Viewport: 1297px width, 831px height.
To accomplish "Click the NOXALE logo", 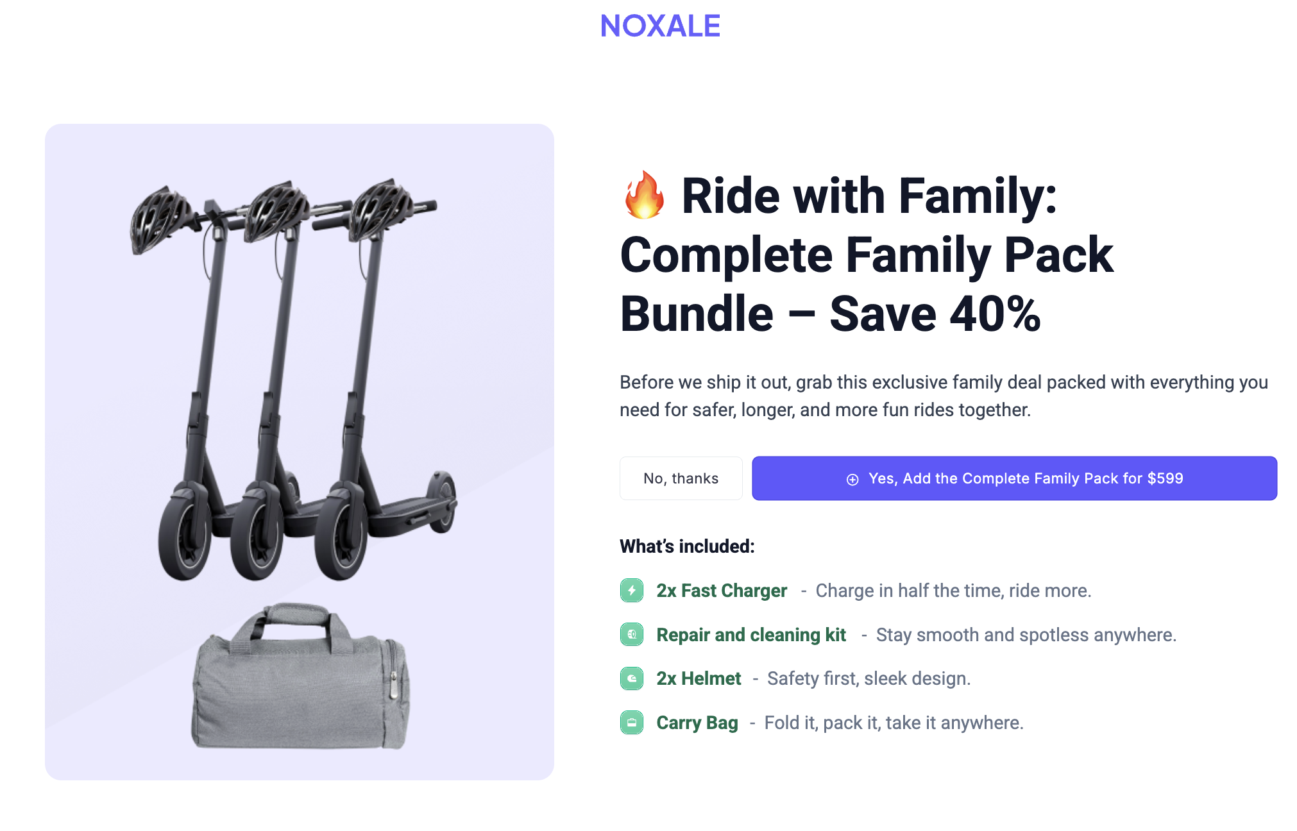I will pos(660,26).
